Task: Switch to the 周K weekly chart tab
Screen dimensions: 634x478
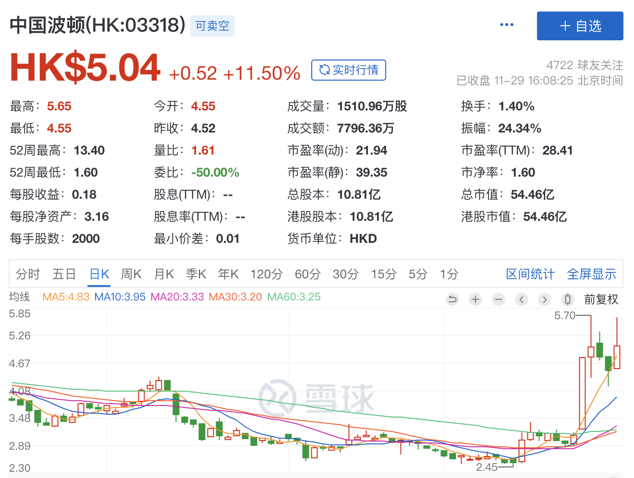Action: pyautogui.click(x=131, y=274)
